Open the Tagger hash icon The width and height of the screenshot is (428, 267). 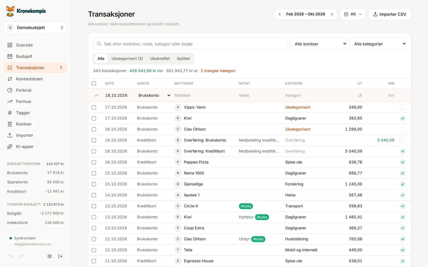[x=10, y=113]
